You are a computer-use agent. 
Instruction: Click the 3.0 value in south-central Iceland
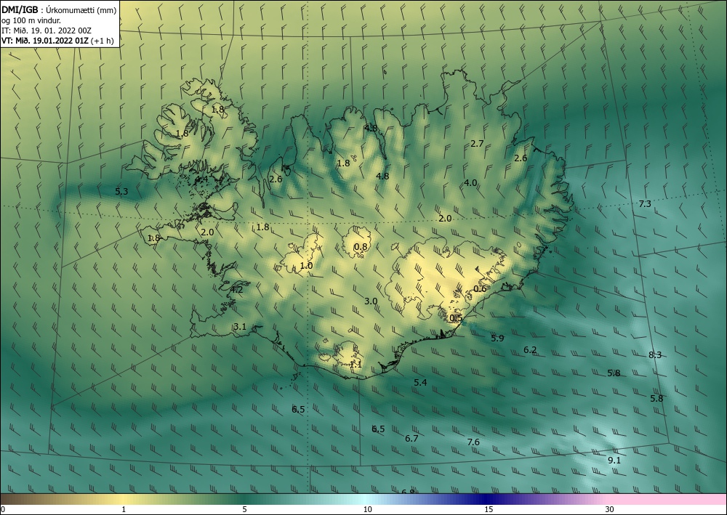[x=371, y=301]
